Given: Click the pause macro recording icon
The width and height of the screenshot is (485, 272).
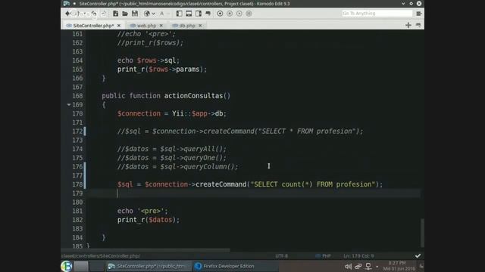Looking at the screenshot, I should tap(230, 14).
